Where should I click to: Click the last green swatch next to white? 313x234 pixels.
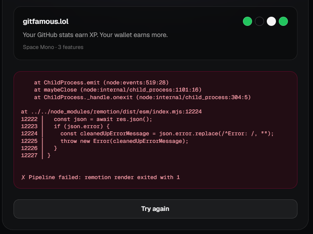pyautogui.click(x=283, y=21)
